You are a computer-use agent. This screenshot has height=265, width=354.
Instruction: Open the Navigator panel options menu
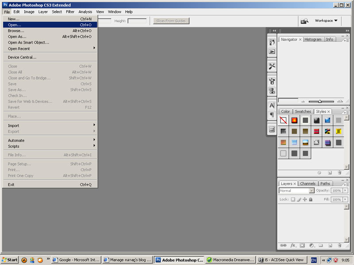tap(346, 41)
